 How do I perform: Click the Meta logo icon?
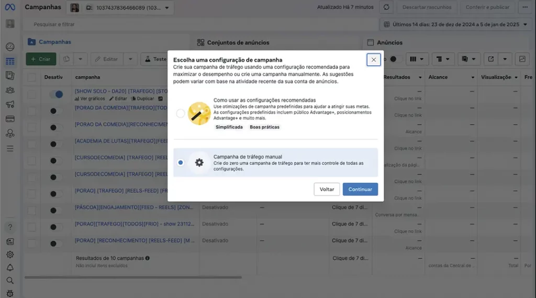tap(10, 7)
